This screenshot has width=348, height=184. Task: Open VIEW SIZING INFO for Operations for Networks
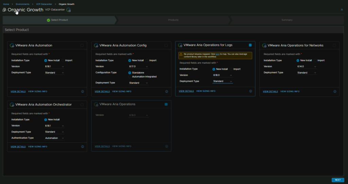click(290, 91)
